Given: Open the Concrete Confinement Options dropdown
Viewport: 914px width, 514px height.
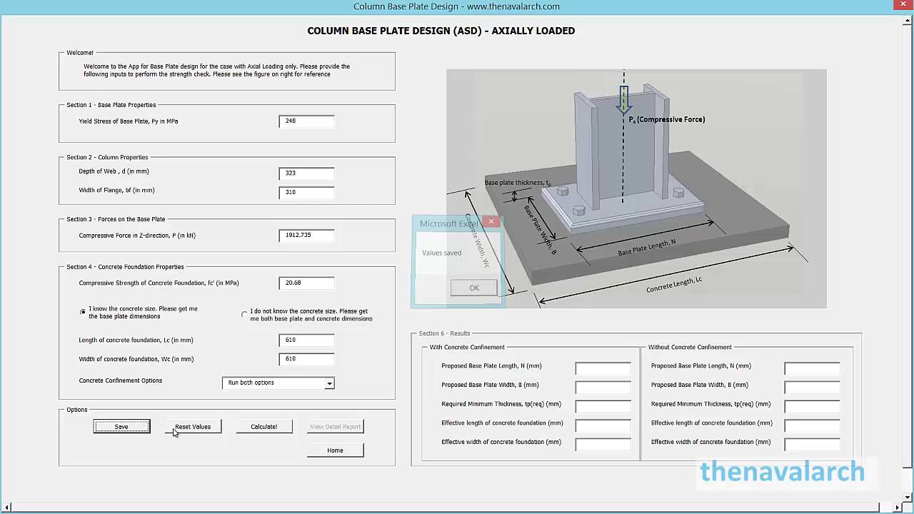Looking at the screenshot, I should pyautogui.click(x=329, y=383).
